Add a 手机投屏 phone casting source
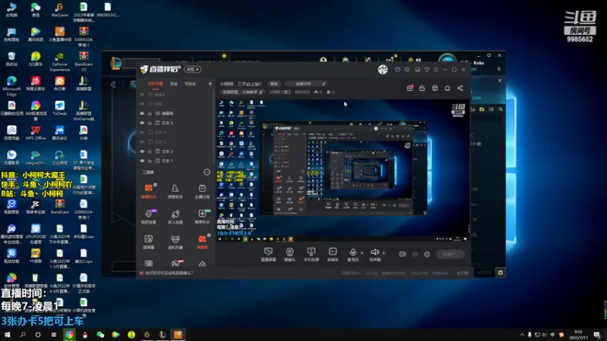This screenshot has width=607, height=341. (x=311, y=255)
